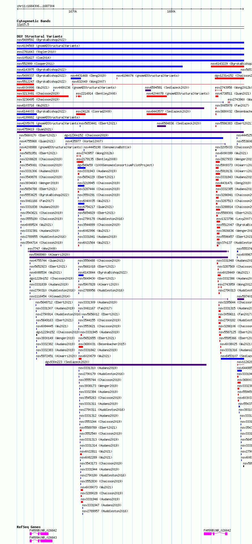Viewport: 252px width, 544px height.
Task: Select nsv4445198 (GenomeinaBottle) label
Action: coord(107,147)
